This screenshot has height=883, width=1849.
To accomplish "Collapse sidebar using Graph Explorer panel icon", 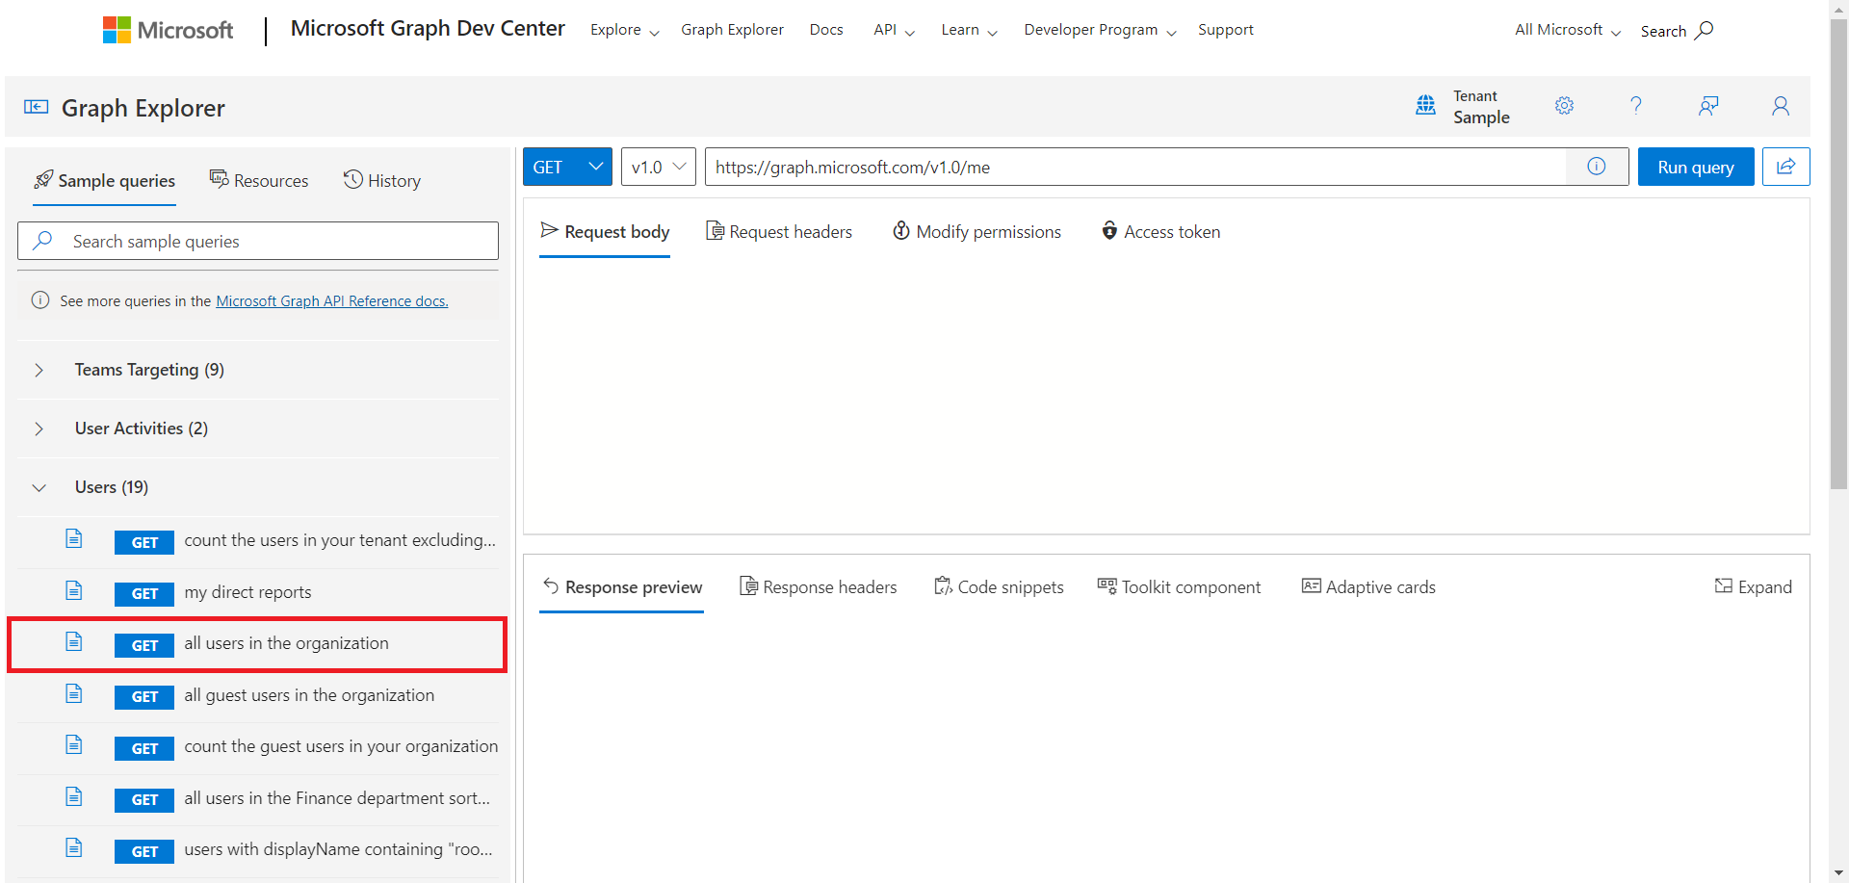I will 37,107.
